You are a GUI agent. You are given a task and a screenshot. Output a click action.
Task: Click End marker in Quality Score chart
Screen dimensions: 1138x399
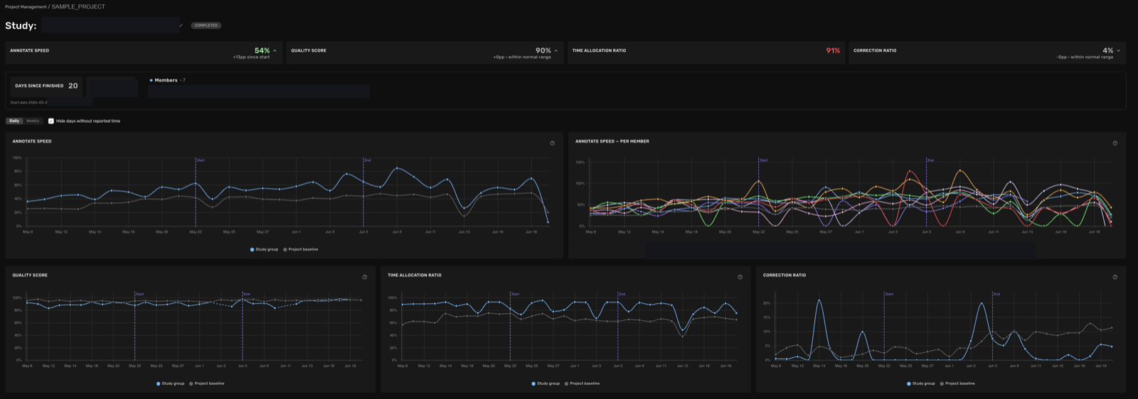pos(247,294)
